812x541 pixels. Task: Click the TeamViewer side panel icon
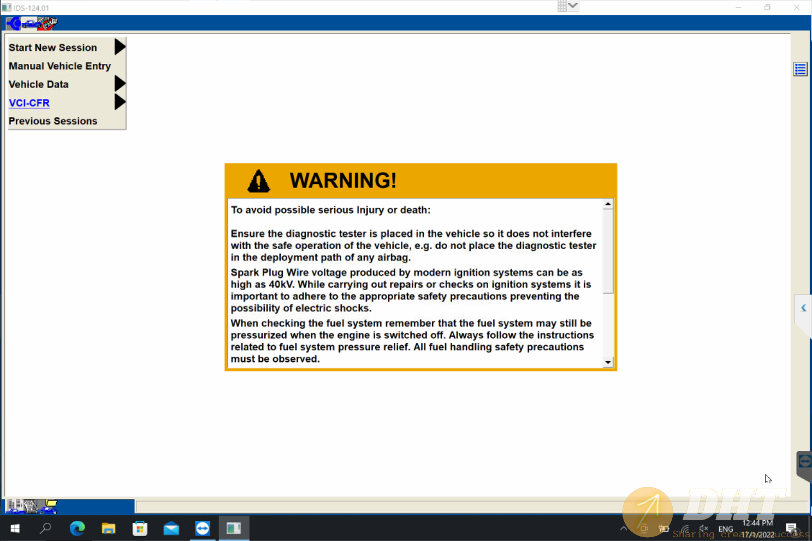(804, 462)
